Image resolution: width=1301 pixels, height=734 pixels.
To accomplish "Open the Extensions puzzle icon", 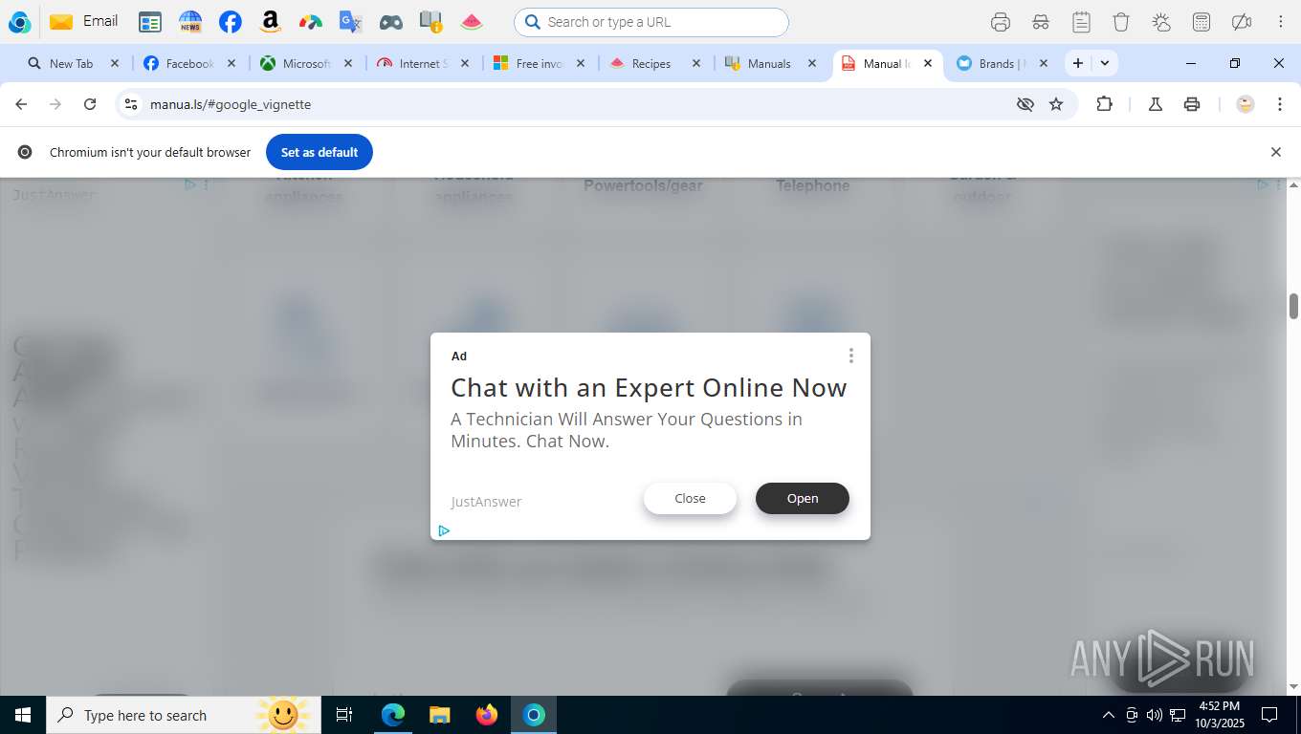I will [x=1104, y=104].
